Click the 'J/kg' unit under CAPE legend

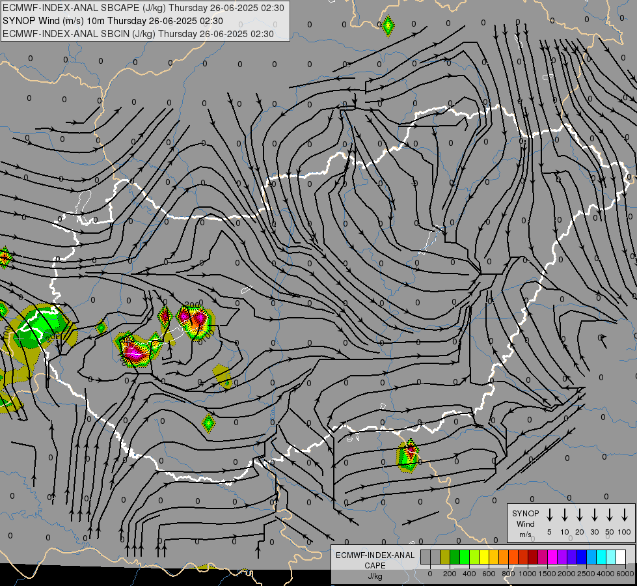tap(375, 576)
